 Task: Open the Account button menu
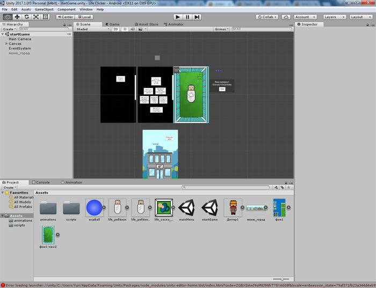click(x=306, y=17)
